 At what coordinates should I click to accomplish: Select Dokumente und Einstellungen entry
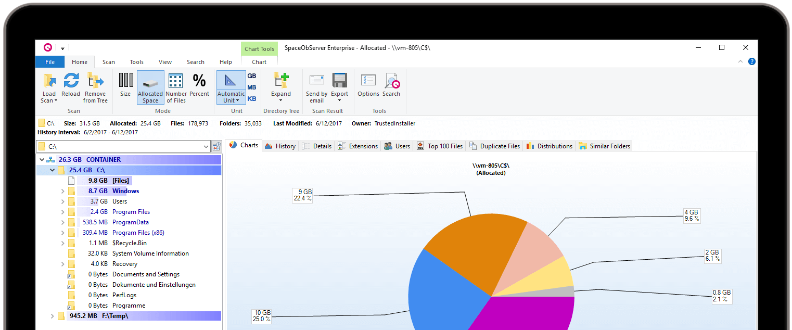129,285
